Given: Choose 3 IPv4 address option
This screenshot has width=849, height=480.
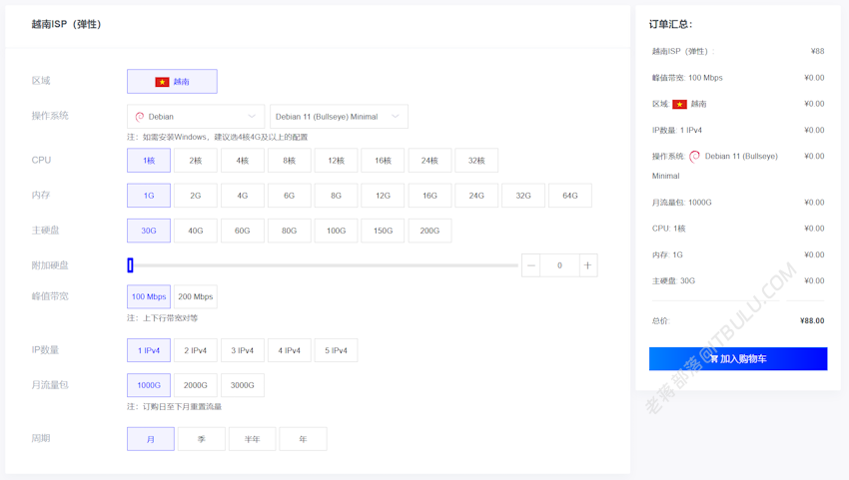Looking at the screenshot, I should pyautogui.click(x=242, y=350).
